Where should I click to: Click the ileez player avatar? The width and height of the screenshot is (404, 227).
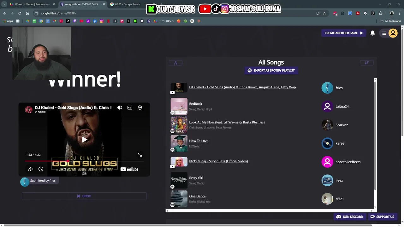pyautogui.click(x=327, y=181)
